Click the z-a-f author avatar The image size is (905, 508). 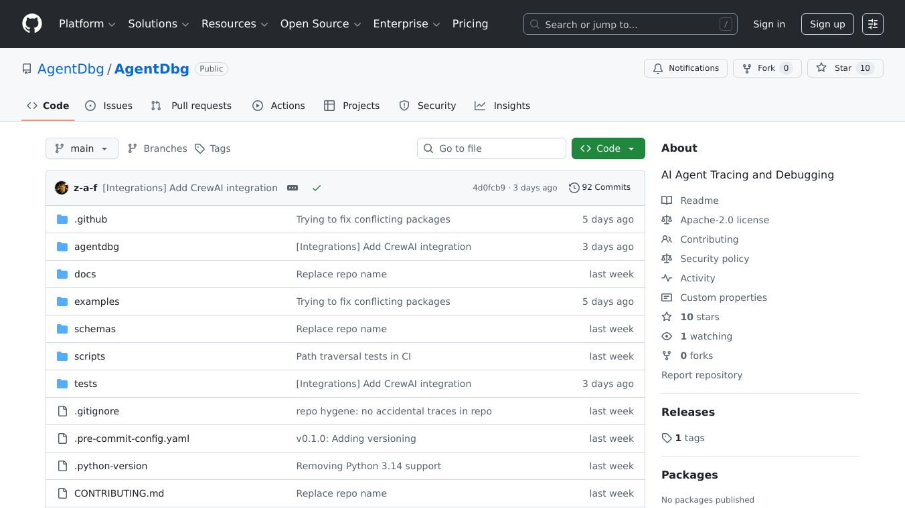62,188
